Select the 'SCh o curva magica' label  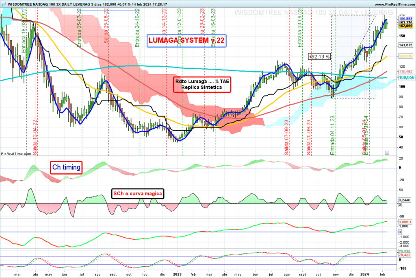(x=137, y=193)
